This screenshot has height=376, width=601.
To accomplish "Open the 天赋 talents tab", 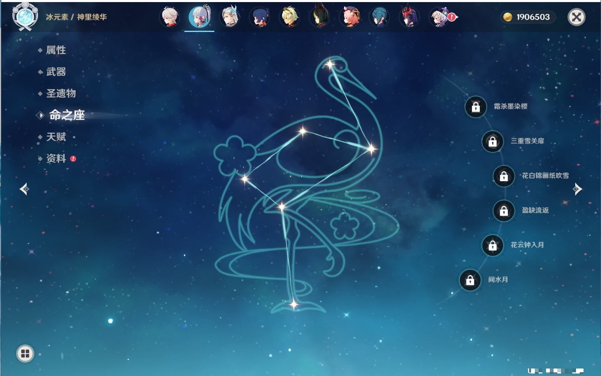I will (56, 137).
